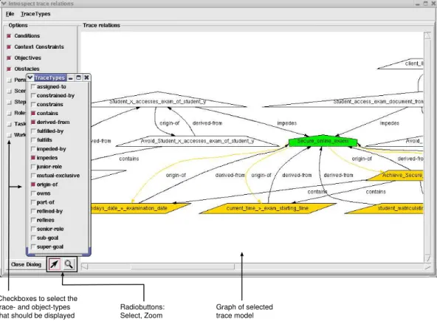Uncheck the Objectives option
Screen dimensions: 437x321
9,58
